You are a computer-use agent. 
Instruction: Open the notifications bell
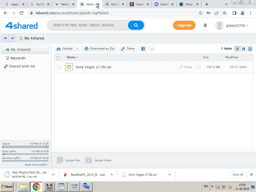click(205, 25)
